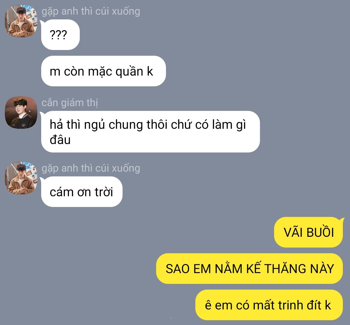350x325 pixels.
Task: Click the word 'THẰNG' in yellow bubble
Action: point(285,268)
